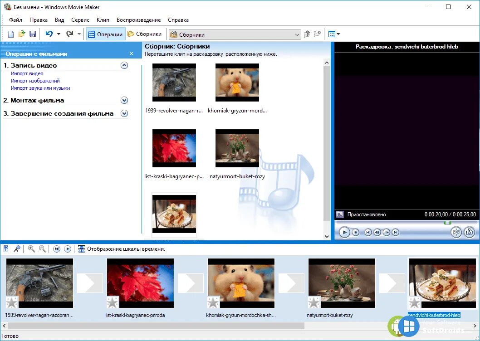Viewport: 480px width, 341px height.
Task: Open the Файл menu
Action: click(x=15, y=20)
